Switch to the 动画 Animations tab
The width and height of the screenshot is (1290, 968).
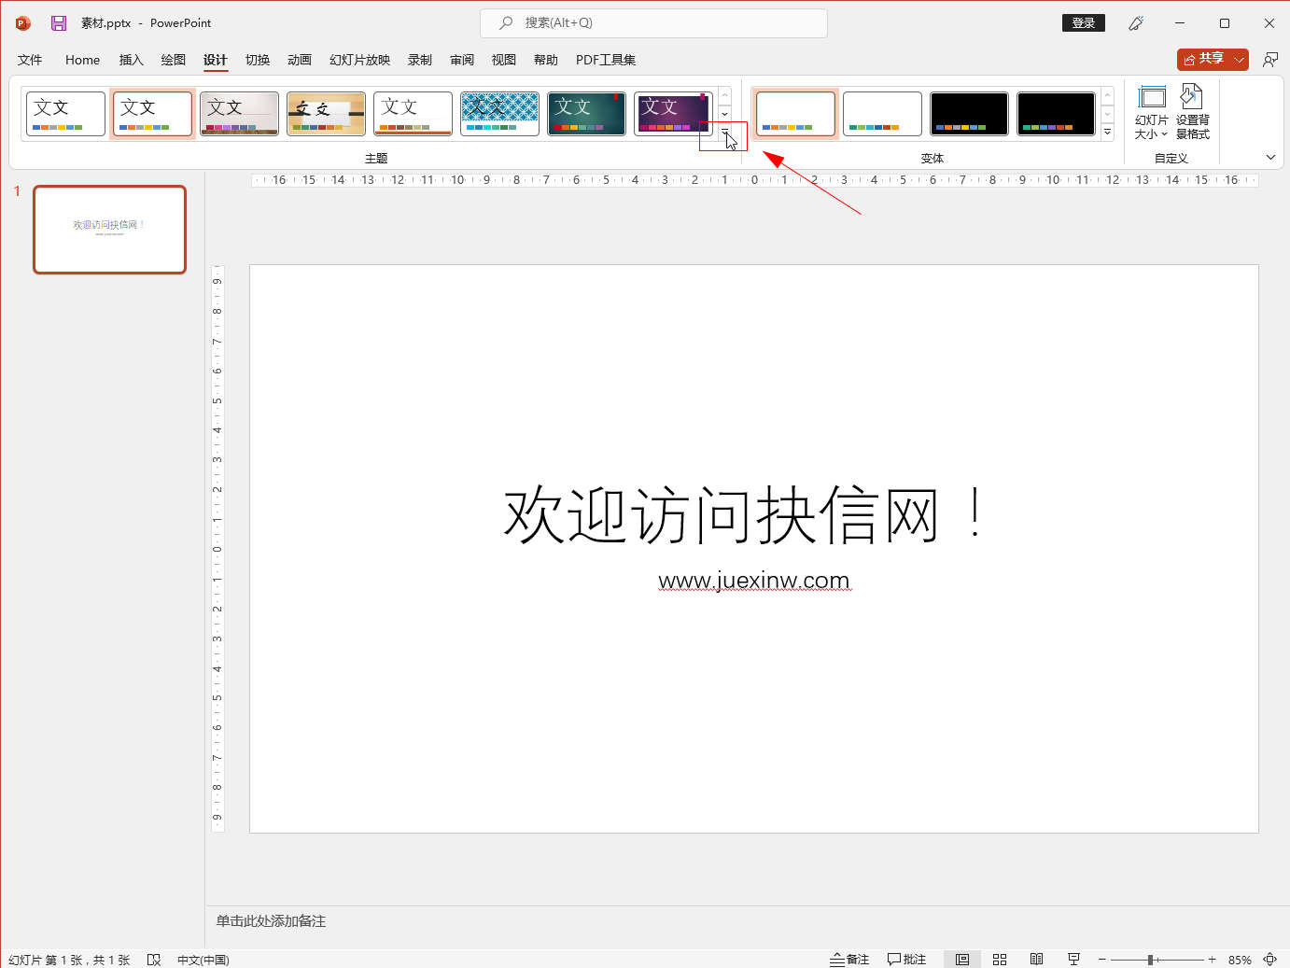click(x=300, y=60)
